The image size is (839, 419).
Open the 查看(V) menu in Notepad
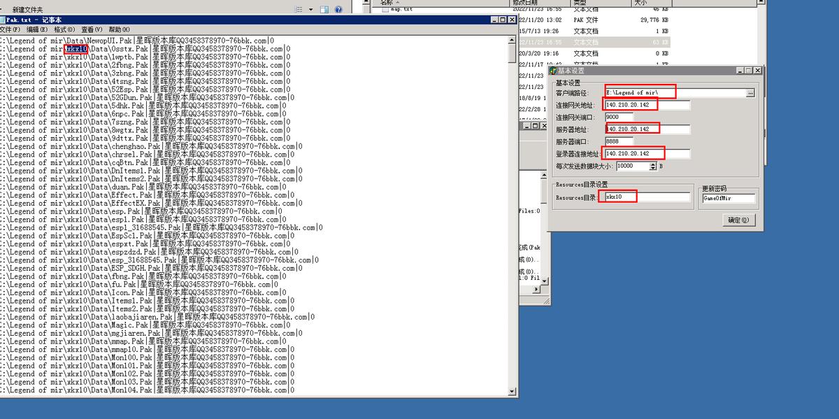92,29
